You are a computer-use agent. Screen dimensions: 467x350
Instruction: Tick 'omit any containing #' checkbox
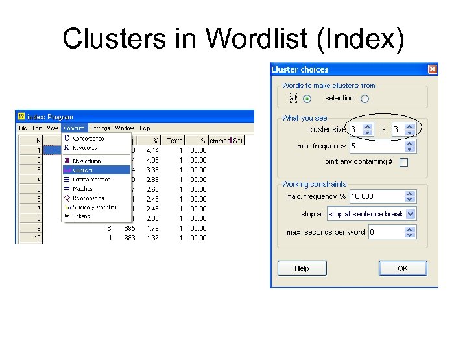pyautogui.click(x=403, y=162)
